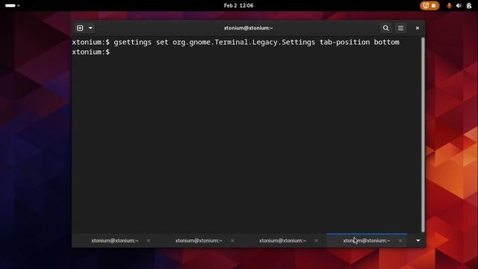Open the tab list dropdown arrow

[418, 241]
